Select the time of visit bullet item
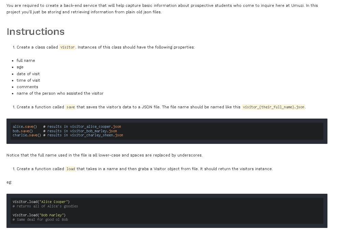Screen dimensions: 337x231 coord(28,80)
